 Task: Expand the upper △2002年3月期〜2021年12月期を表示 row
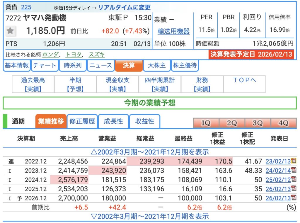coord(150,152)
